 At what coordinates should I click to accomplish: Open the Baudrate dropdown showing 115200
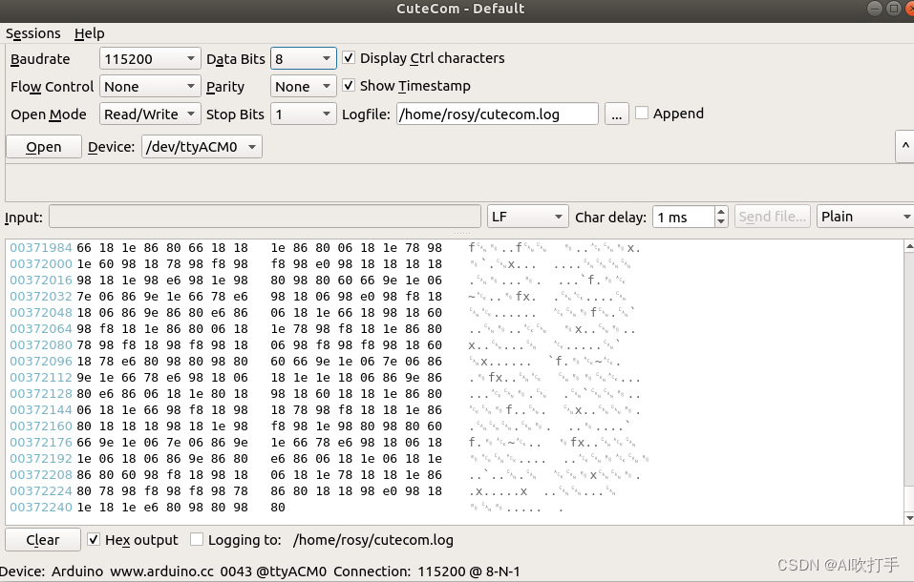[150, 59]
